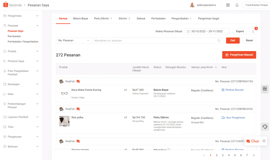Pick the order date range field
Image resolution: width=270 pixels, height=160 pixels.
(207, 31)
